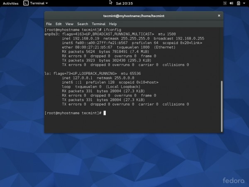The width and height of the screenshot is (249, 187).
Task: Open the Sat 20:35 clock calendar
Action: click(124, 3)
